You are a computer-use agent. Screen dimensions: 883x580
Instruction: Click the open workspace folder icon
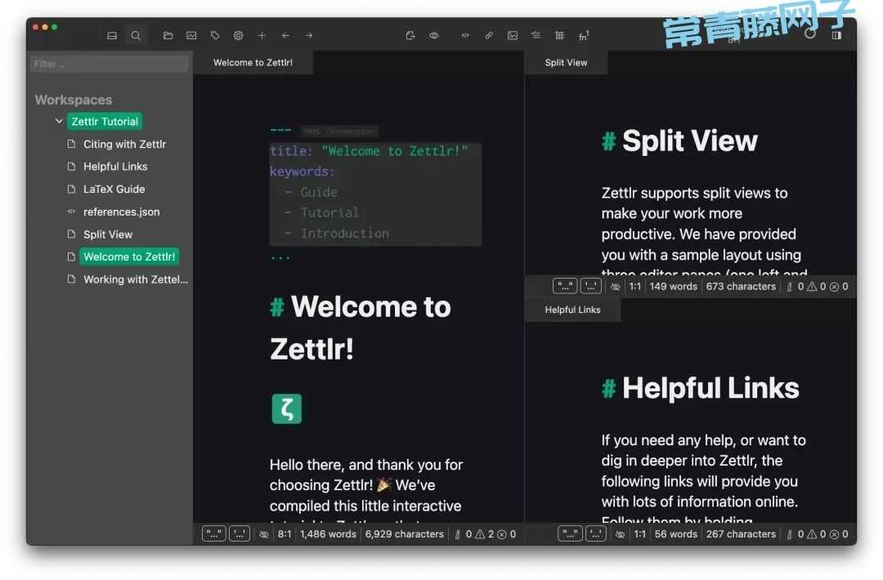tap(168, 35)
